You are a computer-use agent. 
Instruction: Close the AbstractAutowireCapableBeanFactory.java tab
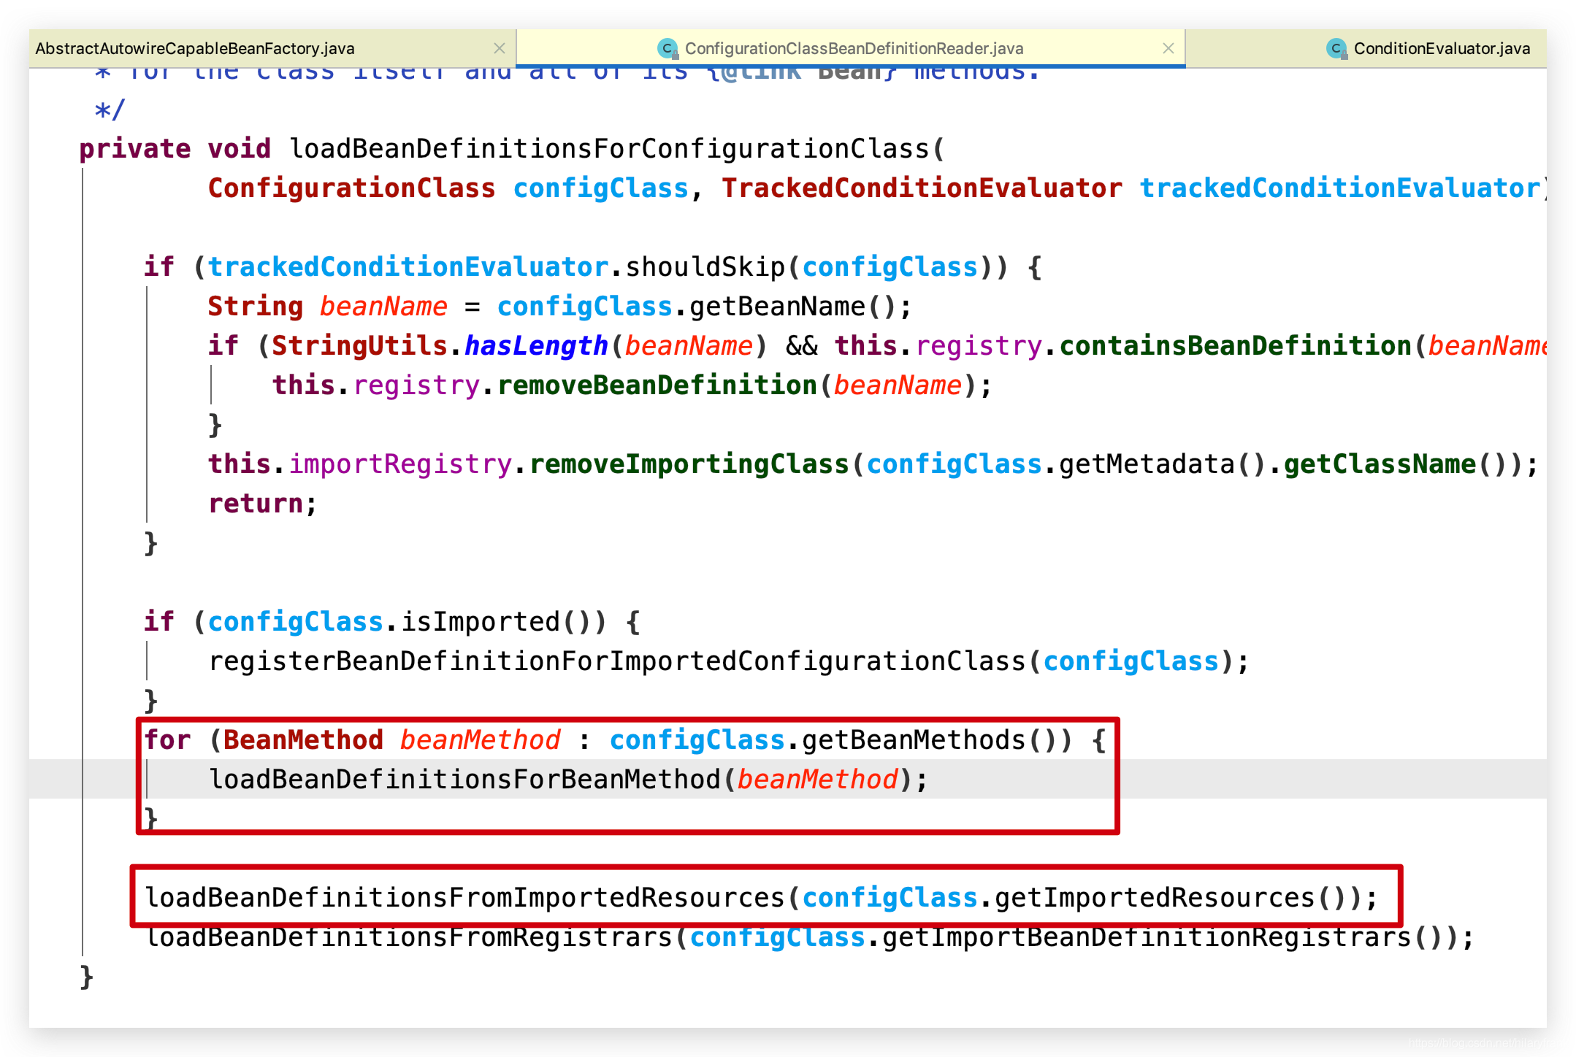500,48
